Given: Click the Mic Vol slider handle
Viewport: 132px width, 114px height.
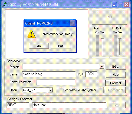Looking at the screenshot, I should tap(102, 38).
